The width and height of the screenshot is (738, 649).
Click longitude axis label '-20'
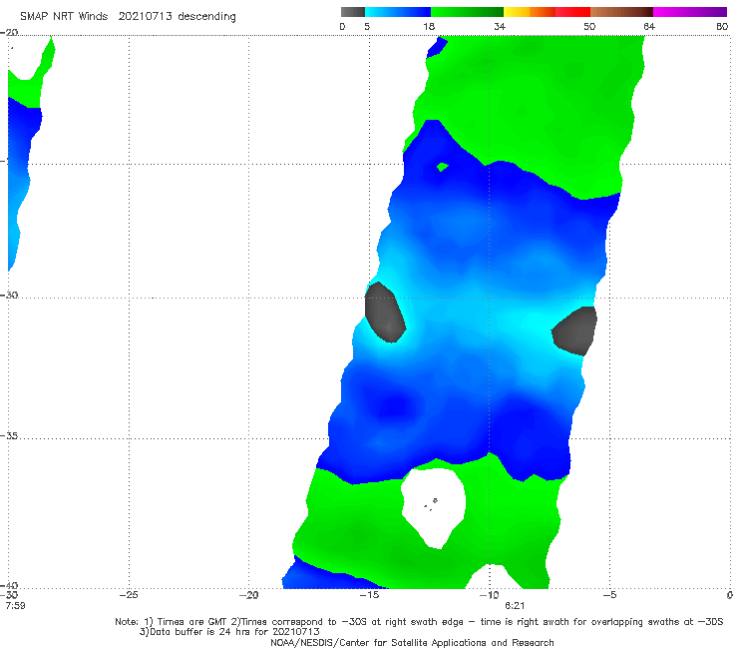point(249,595)
